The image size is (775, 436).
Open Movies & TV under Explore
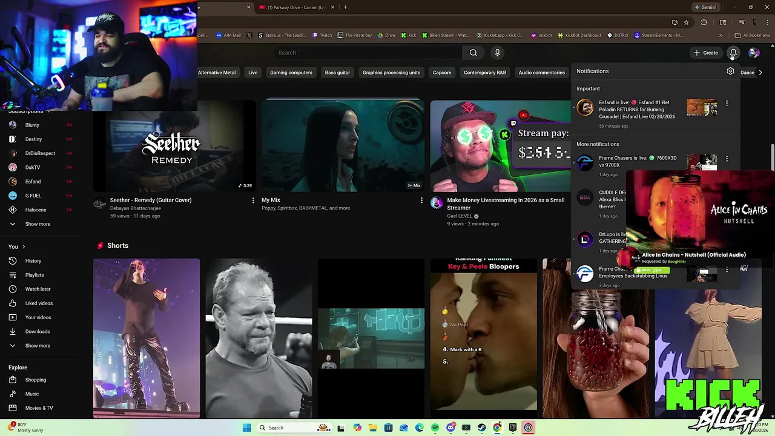[x=39, y=408]
